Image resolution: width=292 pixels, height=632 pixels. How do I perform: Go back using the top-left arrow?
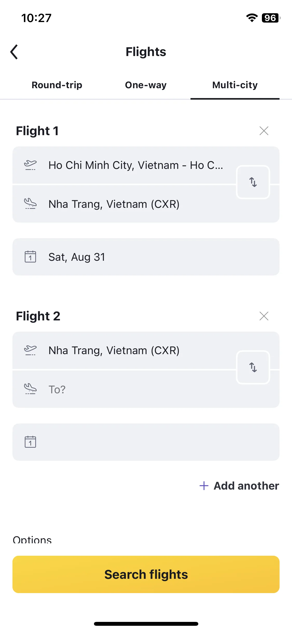[14, 52]
